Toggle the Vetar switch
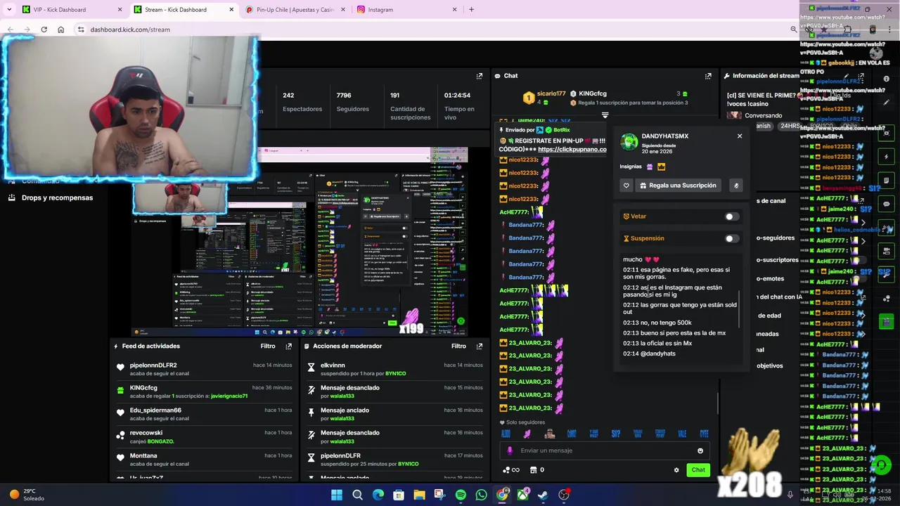Image resolution: width=900 pixels, height=506 pixels. tap(731, 216)
